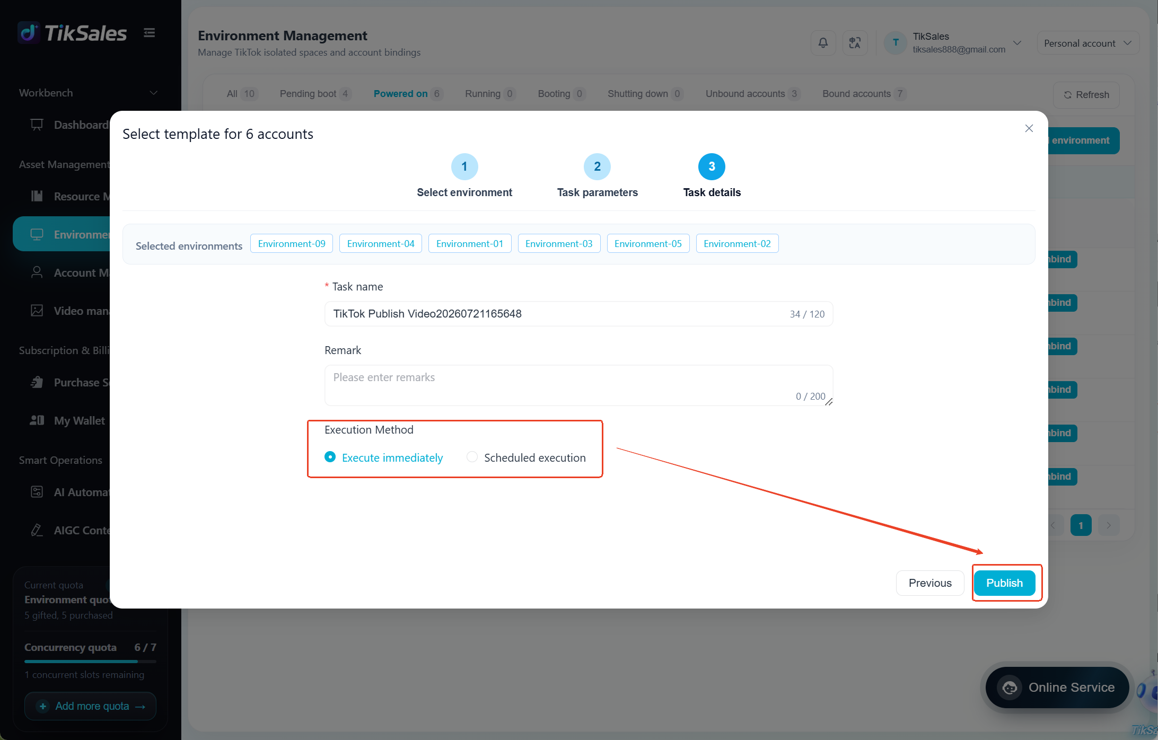This screenshot has height=740, width=1158.
Task: Click Asset Management sidebar heading
Action: click(65, 164)
